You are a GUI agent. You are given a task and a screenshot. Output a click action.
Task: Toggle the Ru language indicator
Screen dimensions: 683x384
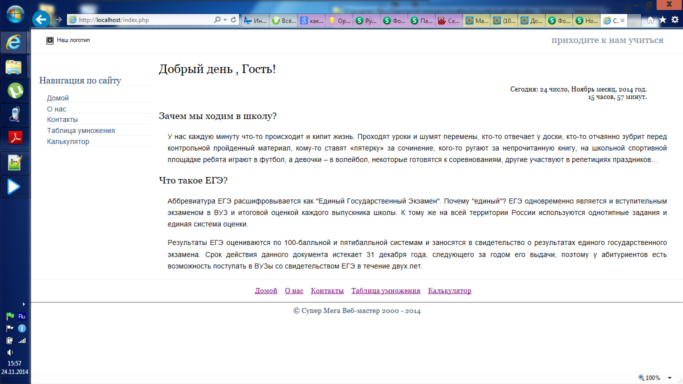tap(21, 316)
